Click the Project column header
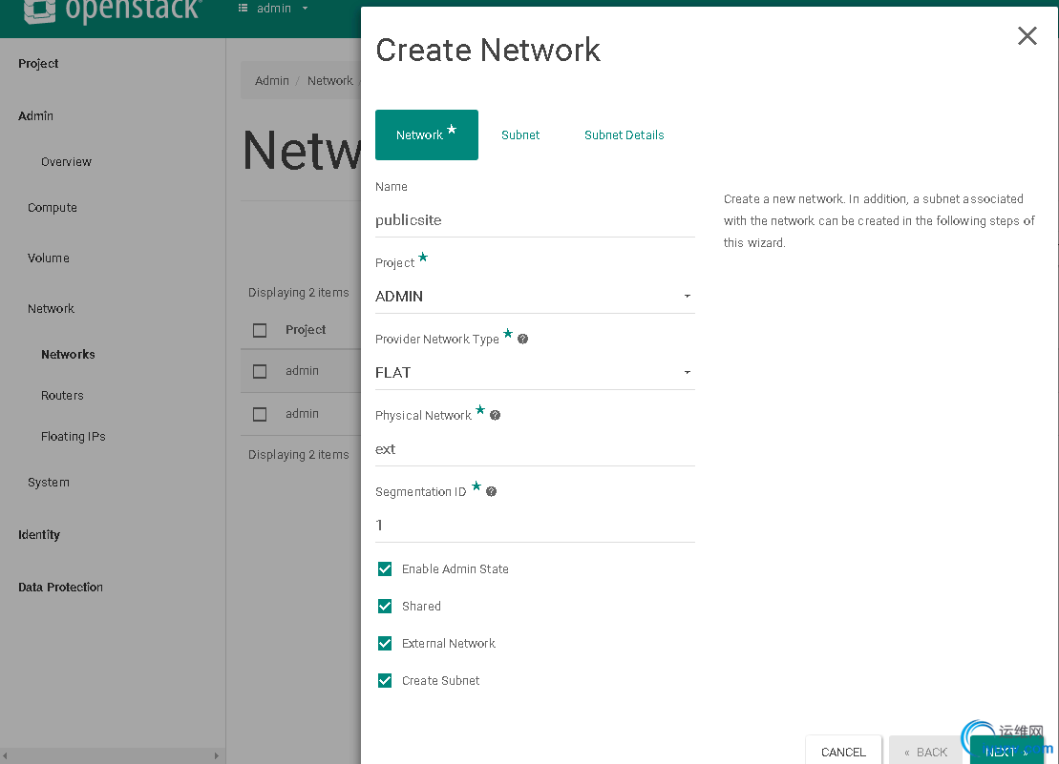 click(x=306, y=330)
